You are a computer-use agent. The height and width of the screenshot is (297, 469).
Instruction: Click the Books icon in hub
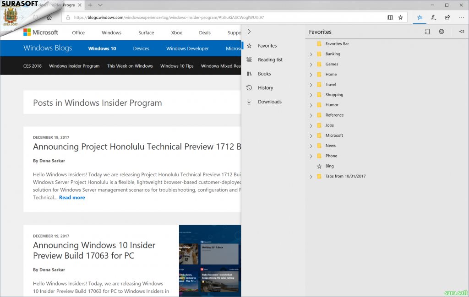pos(249,74)
